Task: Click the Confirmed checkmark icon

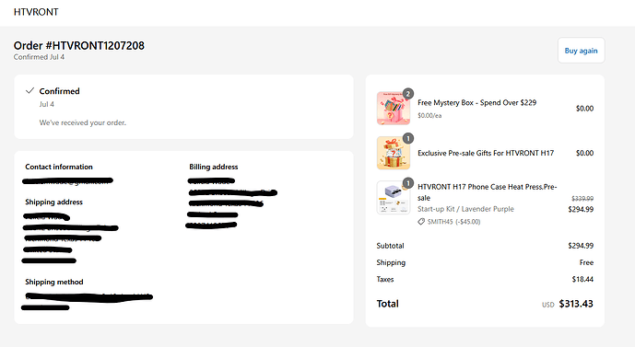Action: [x=29, y=90]
